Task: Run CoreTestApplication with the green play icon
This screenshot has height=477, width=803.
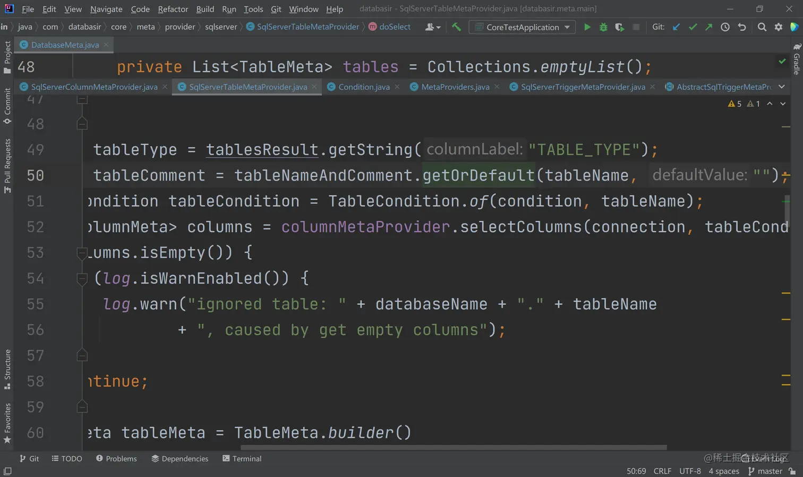Action: (x=587, y=27)
